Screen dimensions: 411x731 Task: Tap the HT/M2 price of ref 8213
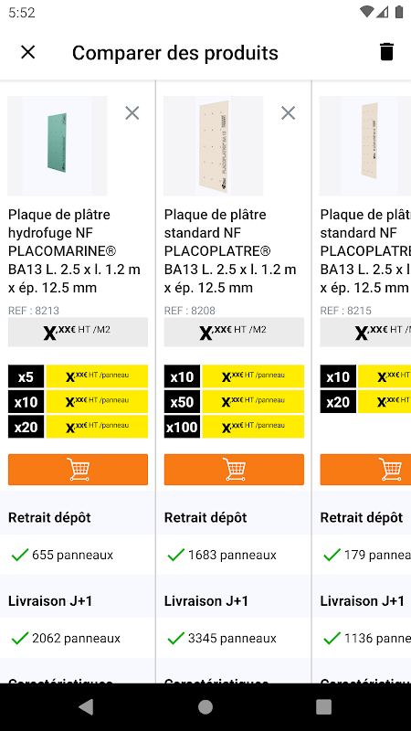(78, 332)
